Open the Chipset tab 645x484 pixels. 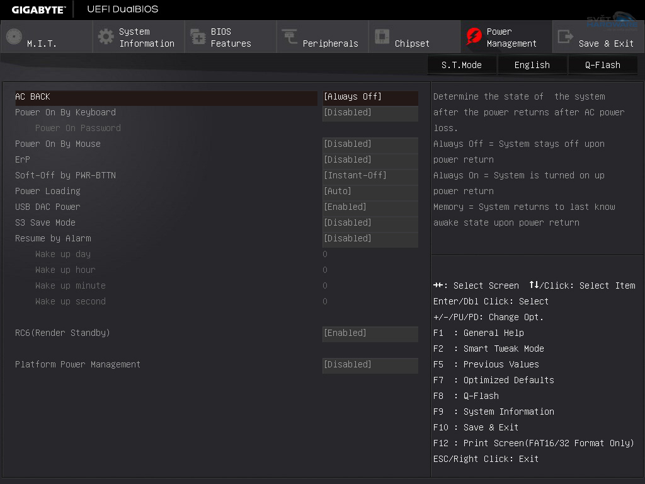pos(412,43)
